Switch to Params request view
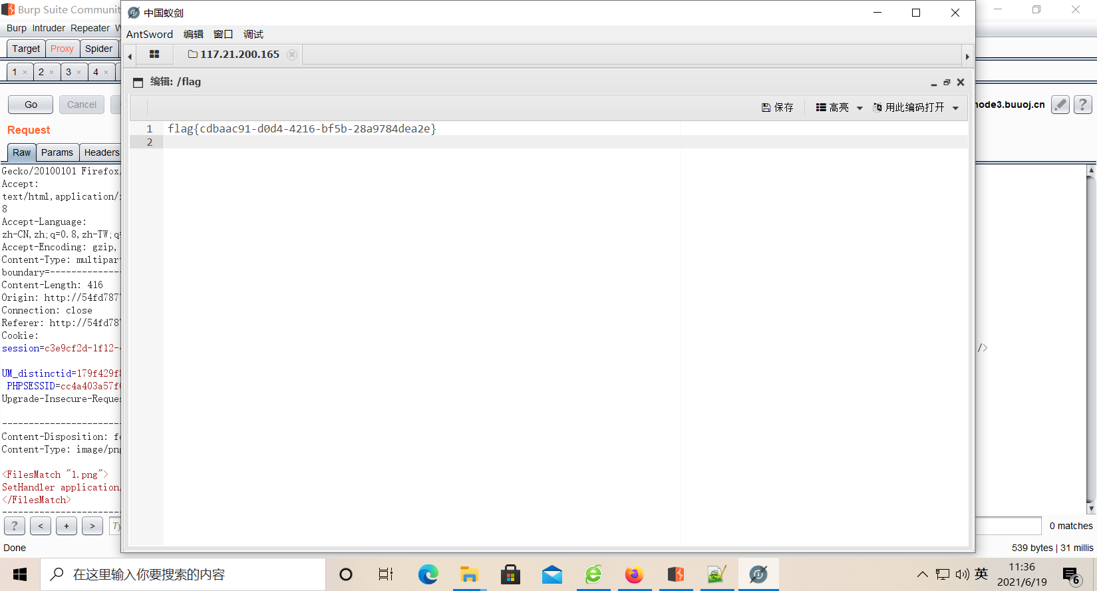The width and height of the screenshot is (1097, 591). tap(57, 152)
